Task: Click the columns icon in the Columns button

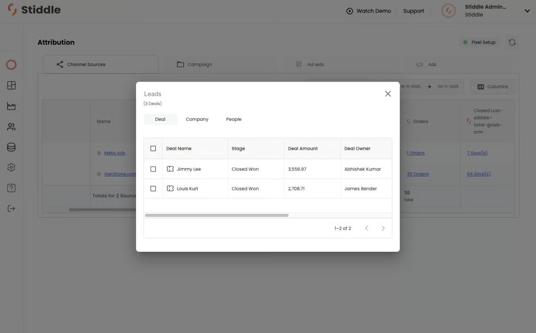Action: (481, 87)
